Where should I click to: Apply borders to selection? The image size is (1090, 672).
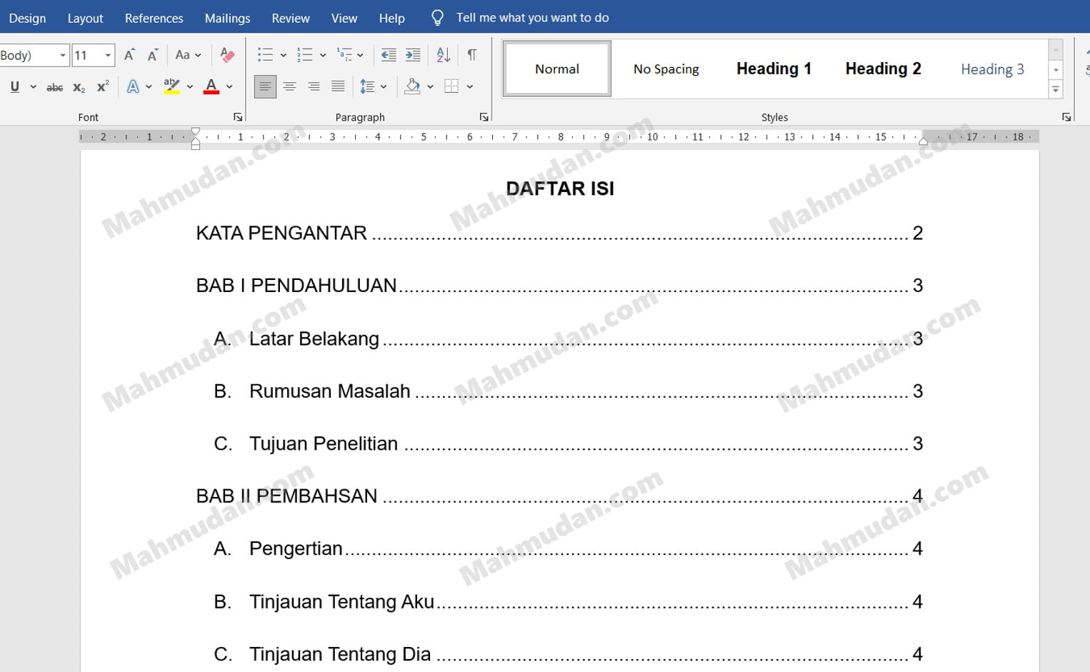(451, 87)
